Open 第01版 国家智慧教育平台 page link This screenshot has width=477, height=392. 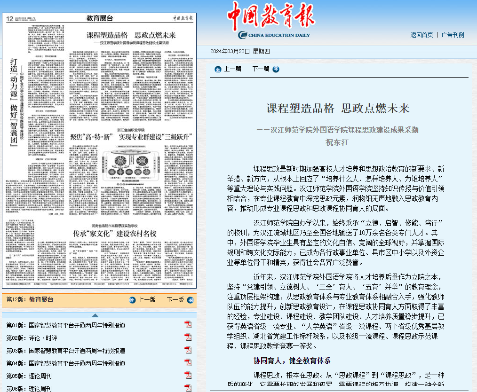66,325
